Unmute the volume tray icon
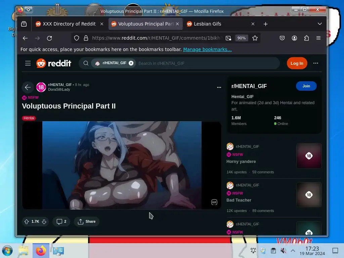The image size is (344, 258). pyautogui.click(x=283, y=251)
